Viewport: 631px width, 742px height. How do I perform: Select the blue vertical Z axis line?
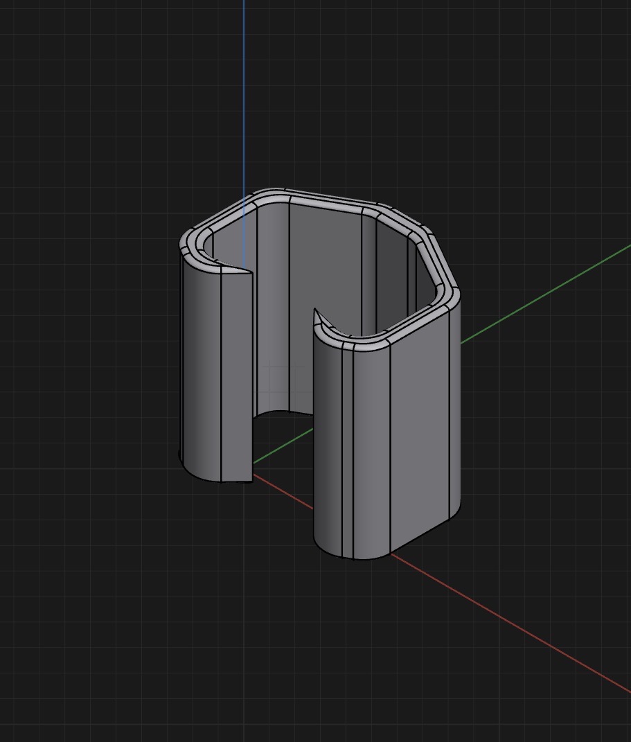coord(244,95)
